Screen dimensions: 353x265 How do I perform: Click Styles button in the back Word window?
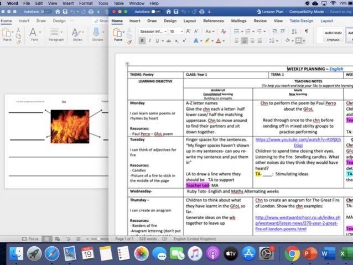77,34
